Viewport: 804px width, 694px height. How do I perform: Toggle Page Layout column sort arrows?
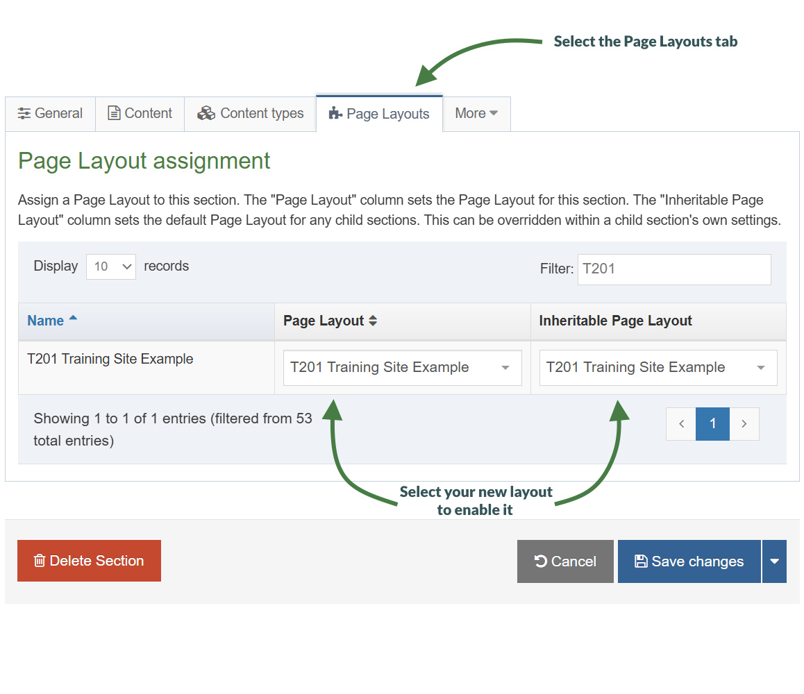coord(373,321)
